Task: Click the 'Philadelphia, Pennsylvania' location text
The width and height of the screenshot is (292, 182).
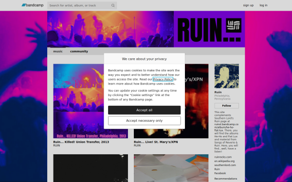Action: tap(222, 98)
